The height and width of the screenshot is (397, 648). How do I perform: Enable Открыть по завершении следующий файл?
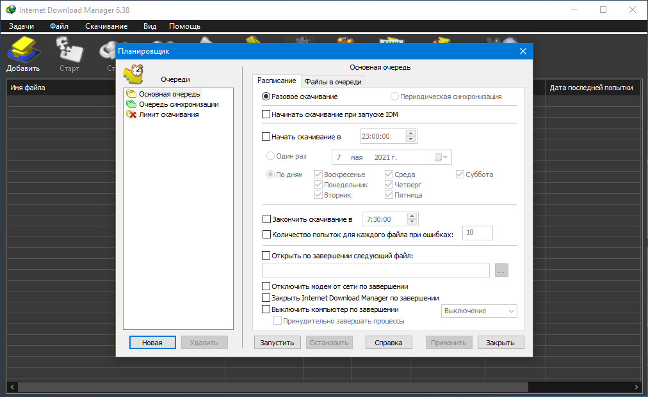tap(266, 256)
